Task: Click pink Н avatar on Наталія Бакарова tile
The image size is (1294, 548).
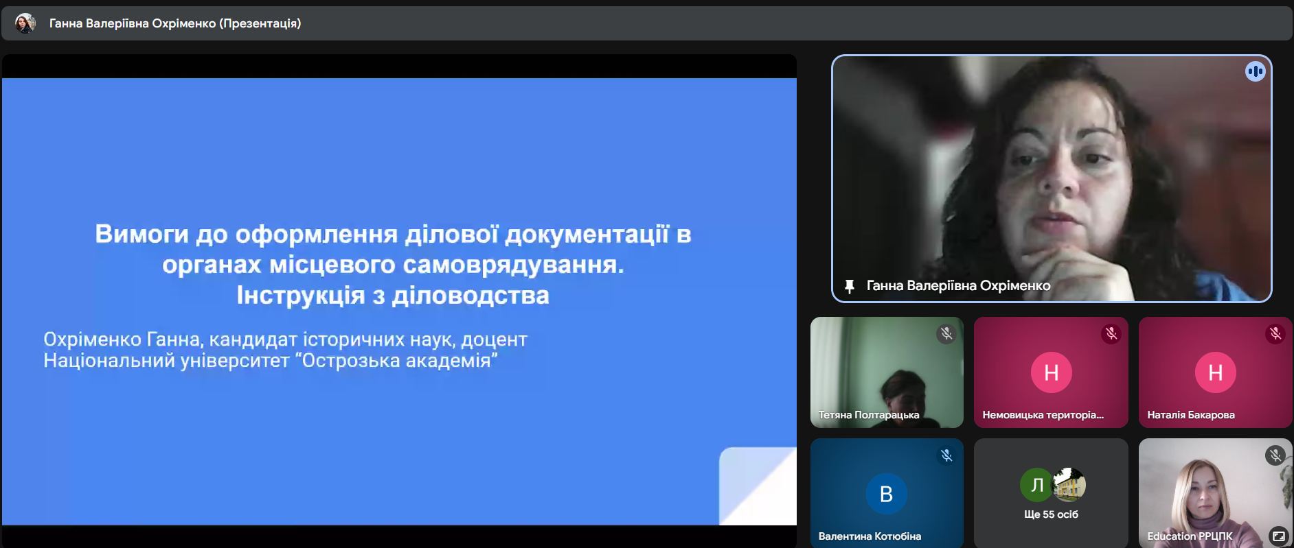Action: (x=1215, y=372)
